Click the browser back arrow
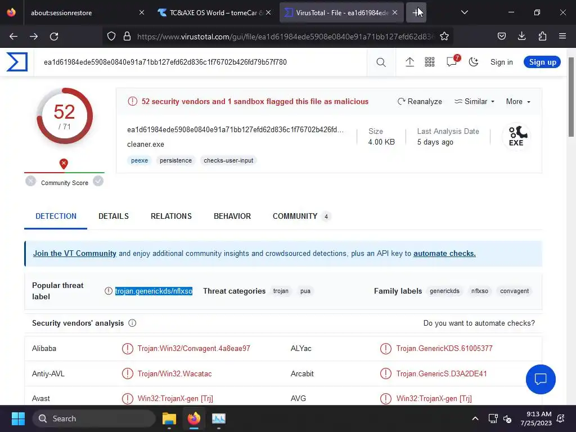The height and width of the screenshot is (432, 576). point(13,37)
